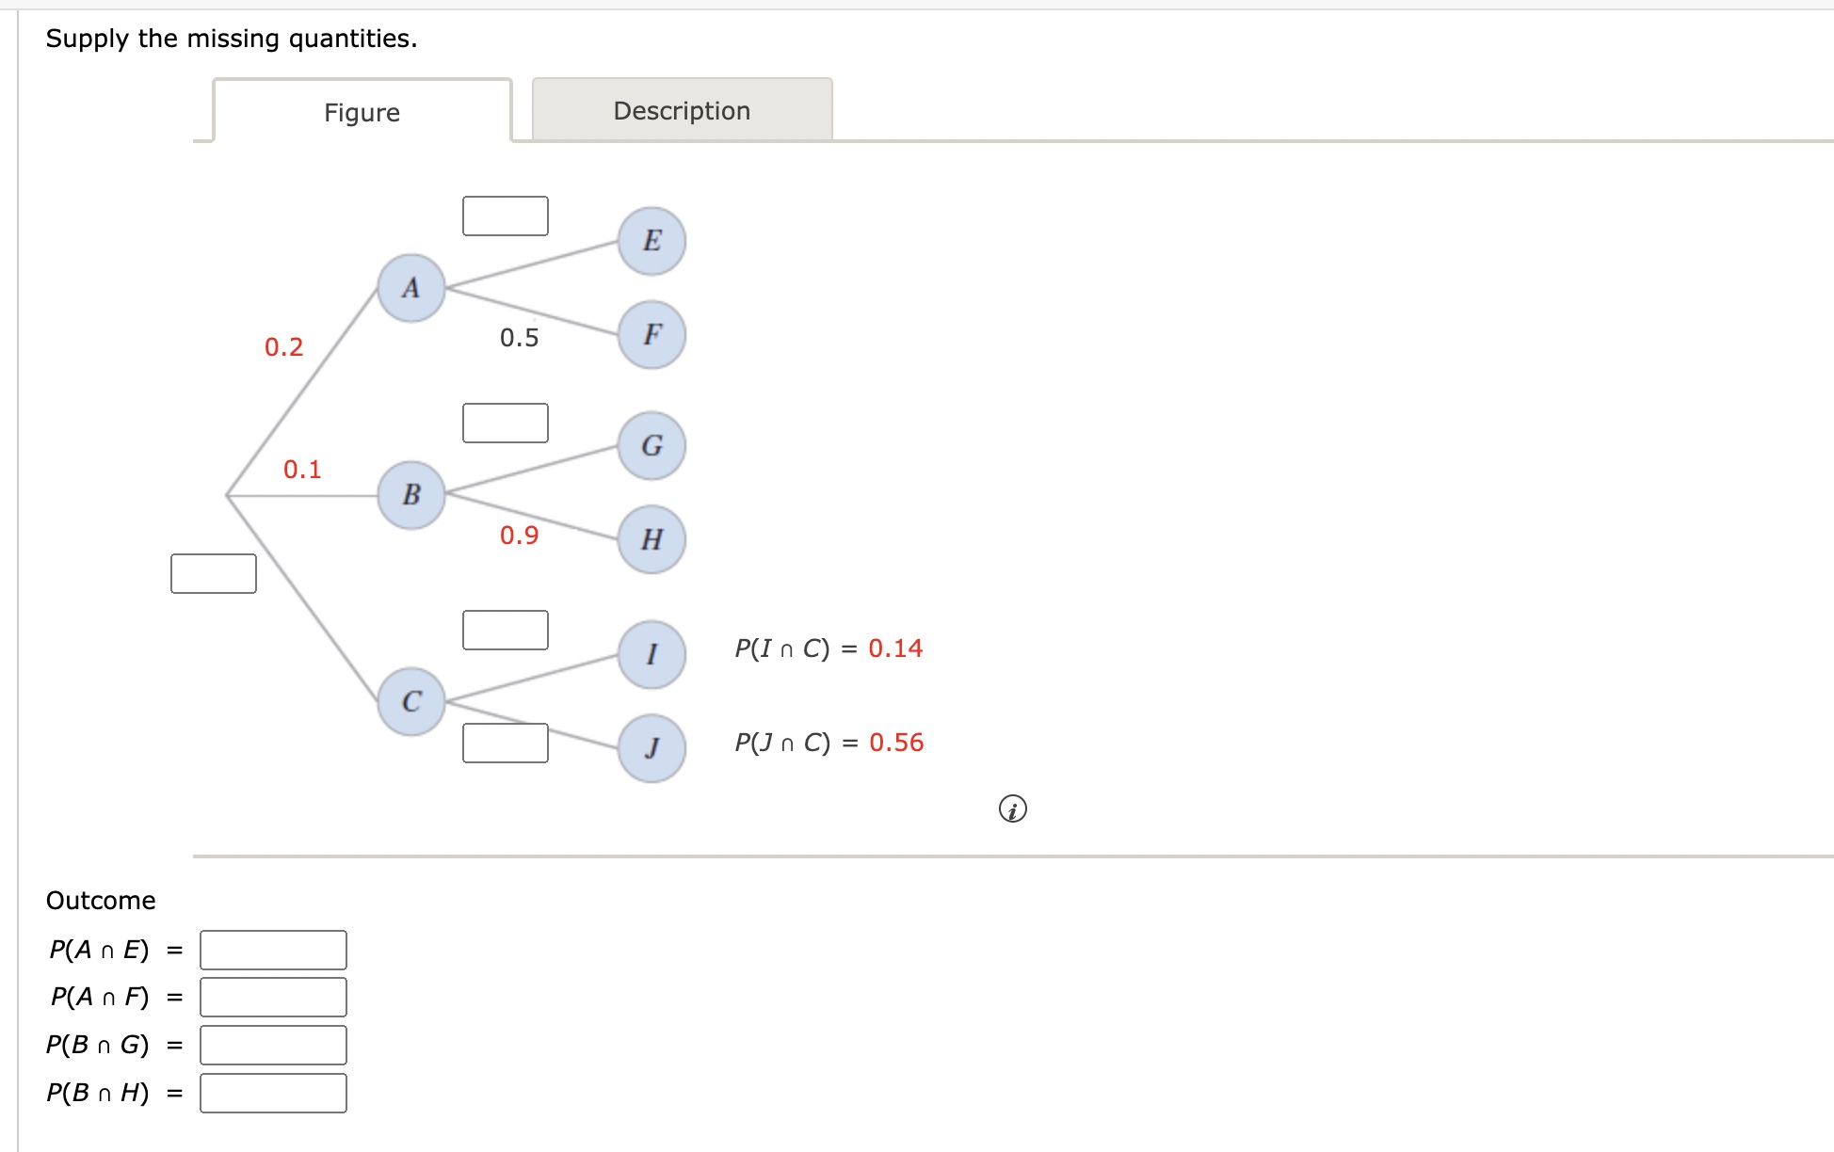1834x1152 pixels.
Task: Select node G in the diagram
Action: coord(651,446)
